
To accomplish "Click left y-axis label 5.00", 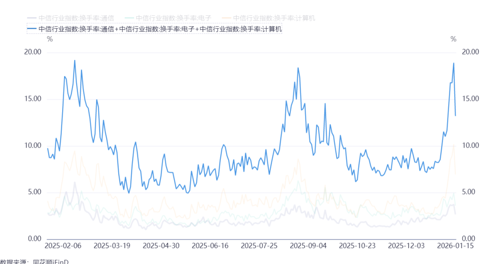I will click(x=35, y=192).
